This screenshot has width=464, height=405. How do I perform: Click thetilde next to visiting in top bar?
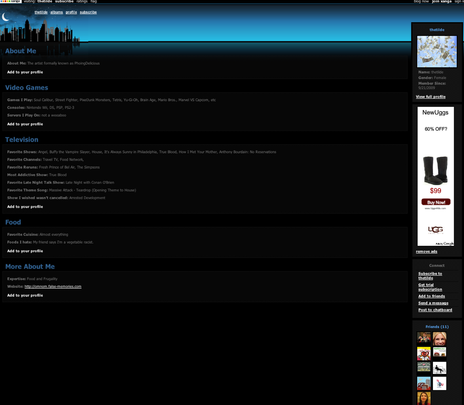tap(45, 1)
